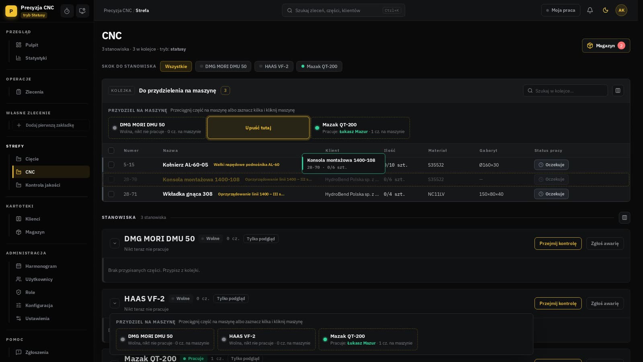
Task: Jump to Mazak QT-200 filter chip
Action: 319,66
